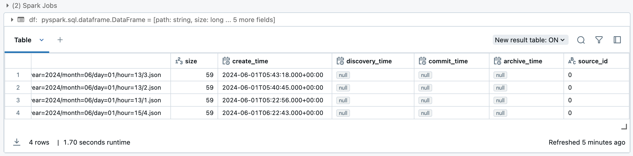Click the 4 rows label
The width and height of the screenshot is (633, 156).
tap(39, 142)
